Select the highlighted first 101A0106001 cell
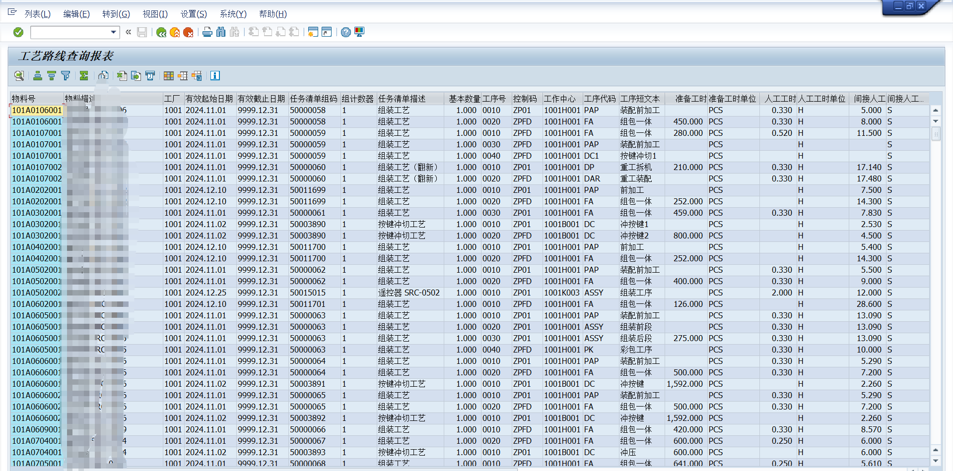This screenshot has width=953, height=471. (x=37, y=110)
